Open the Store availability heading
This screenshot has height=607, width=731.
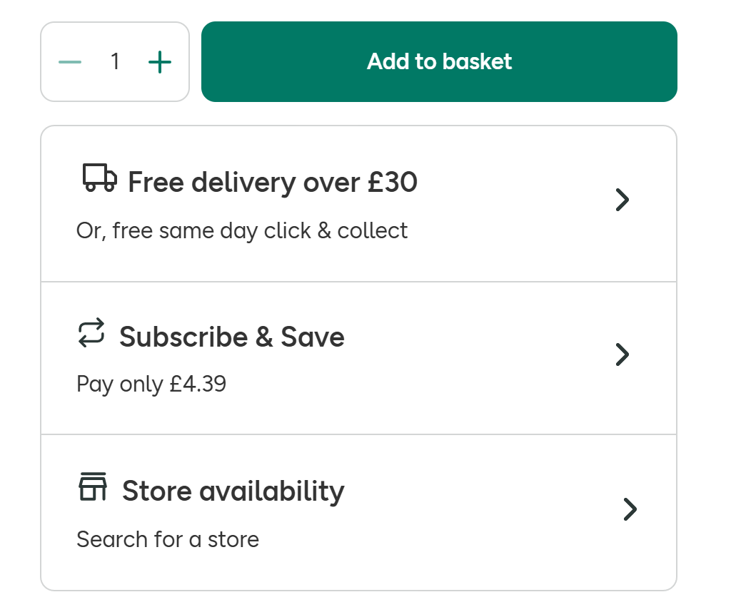click(233, 491)
